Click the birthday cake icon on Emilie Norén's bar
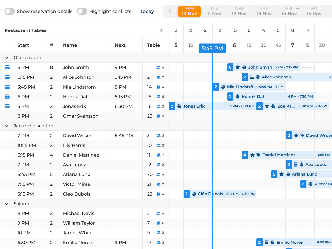Screen dimensions: 332x249 266,242
